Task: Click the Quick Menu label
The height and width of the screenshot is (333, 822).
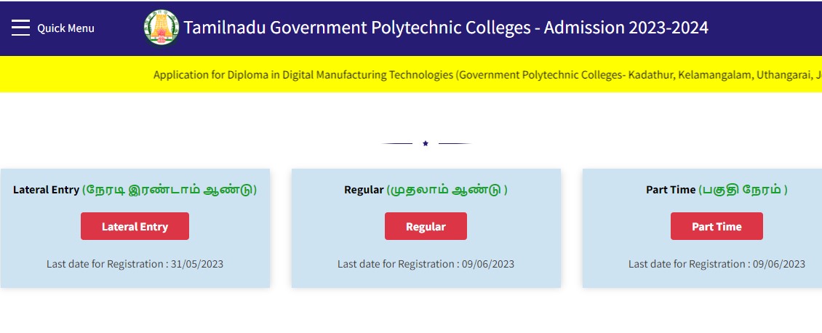Action: point(65,28)
